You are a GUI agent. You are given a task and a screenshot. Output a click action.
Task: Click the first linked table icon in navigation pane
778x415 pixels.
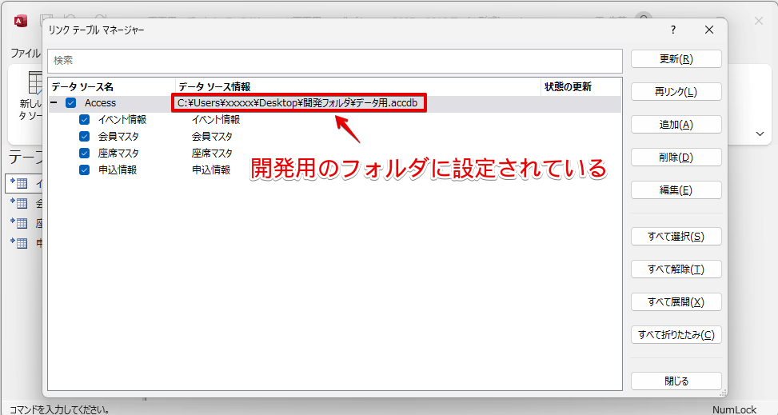19,183
